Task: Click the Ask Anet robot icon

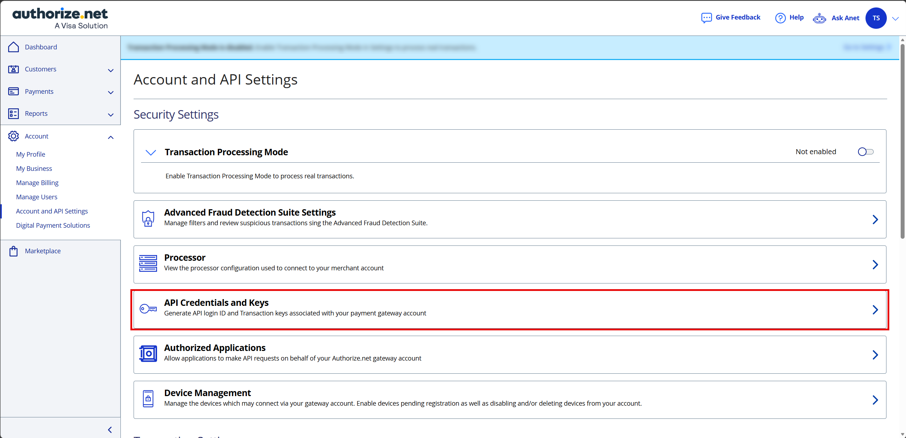Action: click(x=819, y=18)
